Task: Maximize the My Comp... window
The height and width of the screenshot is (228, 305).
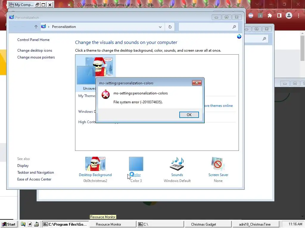Action: tap(43, 5)
